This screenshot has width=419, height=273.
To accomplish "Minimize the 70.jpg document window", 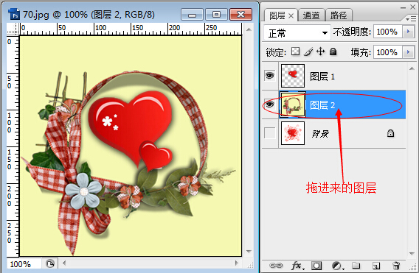I will (x=192, y=15).
